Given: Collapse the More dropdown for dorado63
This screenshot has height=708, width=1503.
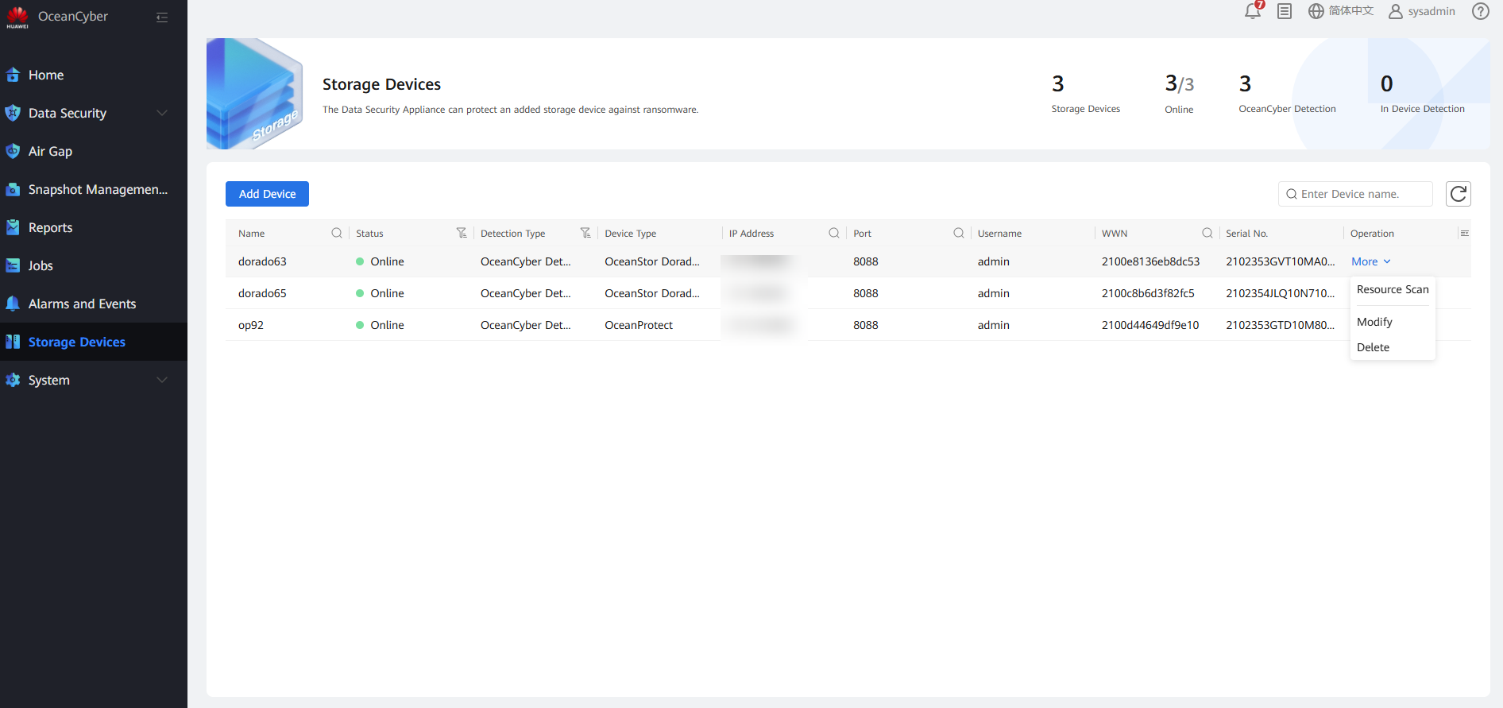Looking at the screenshot, I should (1370, 261).
